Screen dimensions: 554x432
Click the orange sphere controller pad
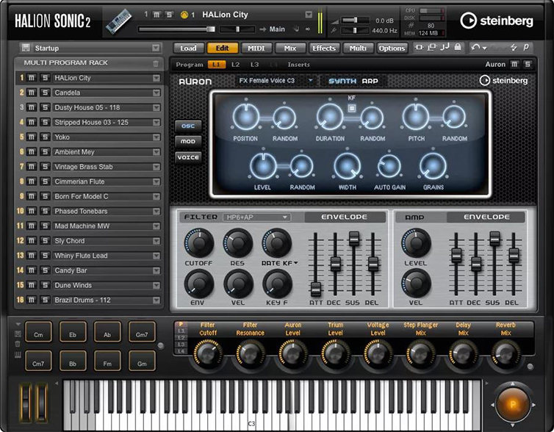point(512,403)
